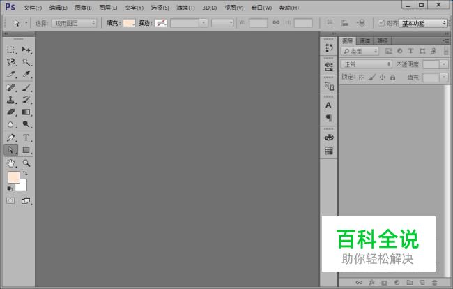This screenshot has height=289, width=453.
Task: Toggle type layer filter T icon
Action: click(410, 51)
